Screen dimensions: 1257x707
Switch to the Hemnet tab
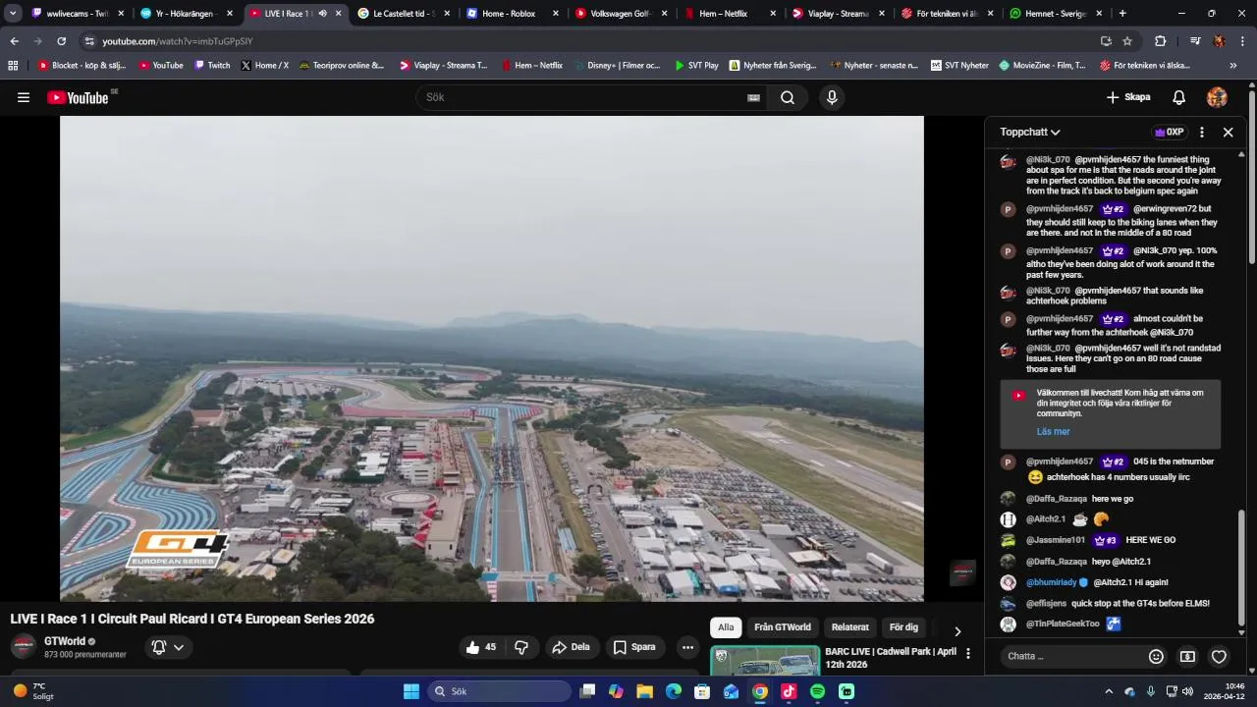tap(1056, 14)
